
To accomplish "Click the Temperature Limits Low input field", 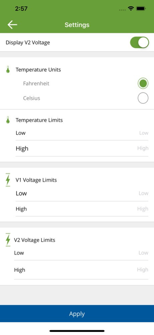I will point(82,133).
